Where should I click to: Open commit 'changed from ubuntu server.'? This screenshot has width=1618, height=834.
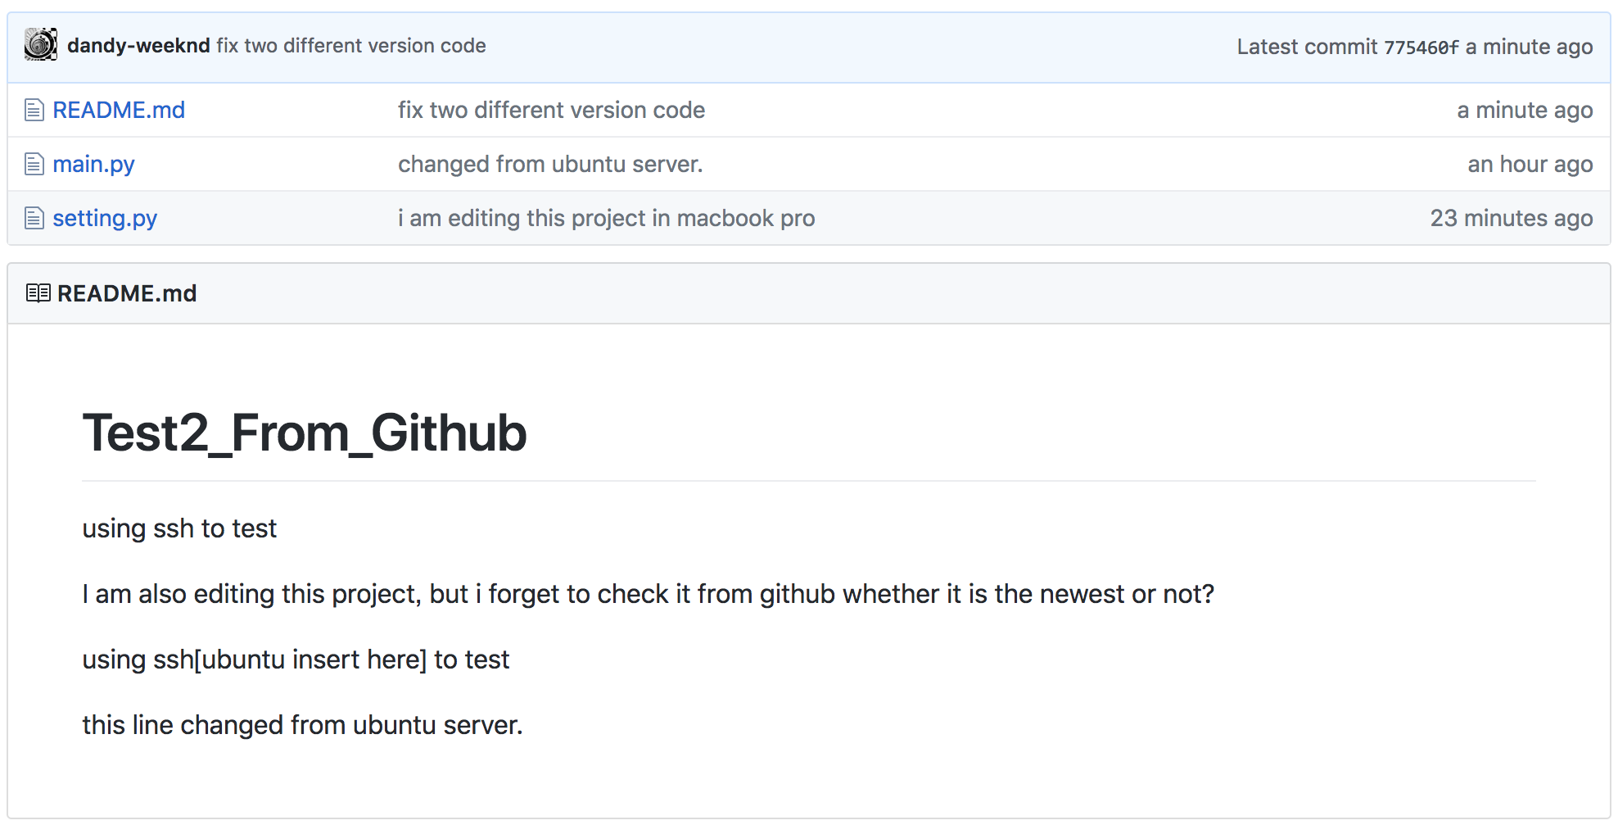[x=550, y=164]
